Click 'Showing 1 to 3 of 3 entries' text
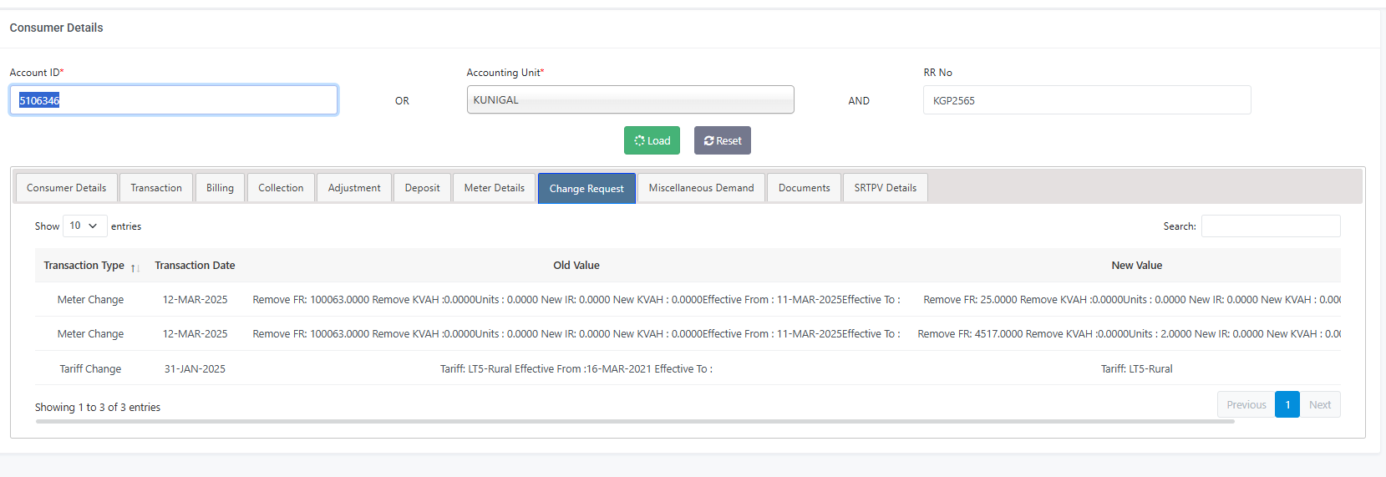This screenshot has height=477, width=1386. (98, 407)
